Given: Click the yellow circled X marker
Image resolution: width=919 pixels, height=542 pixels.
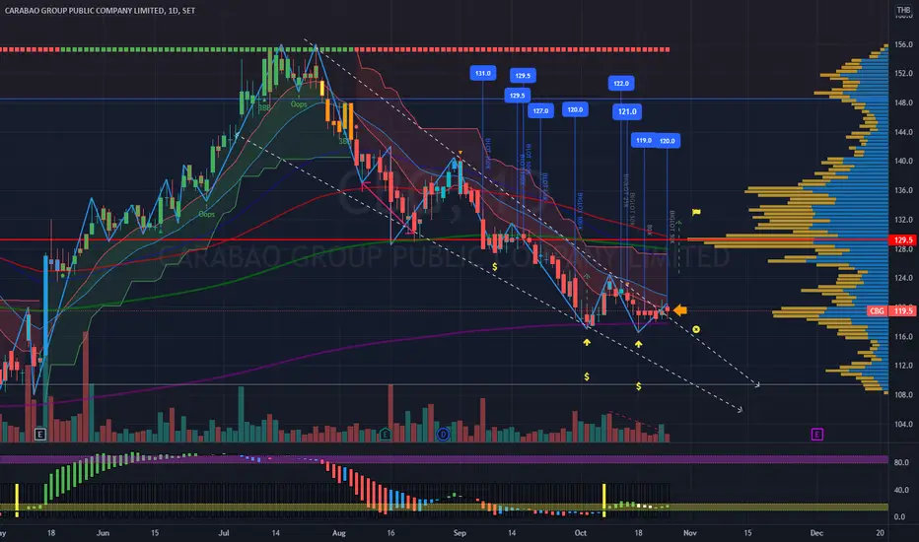Looking at the screenshot, I should [696, 330].
